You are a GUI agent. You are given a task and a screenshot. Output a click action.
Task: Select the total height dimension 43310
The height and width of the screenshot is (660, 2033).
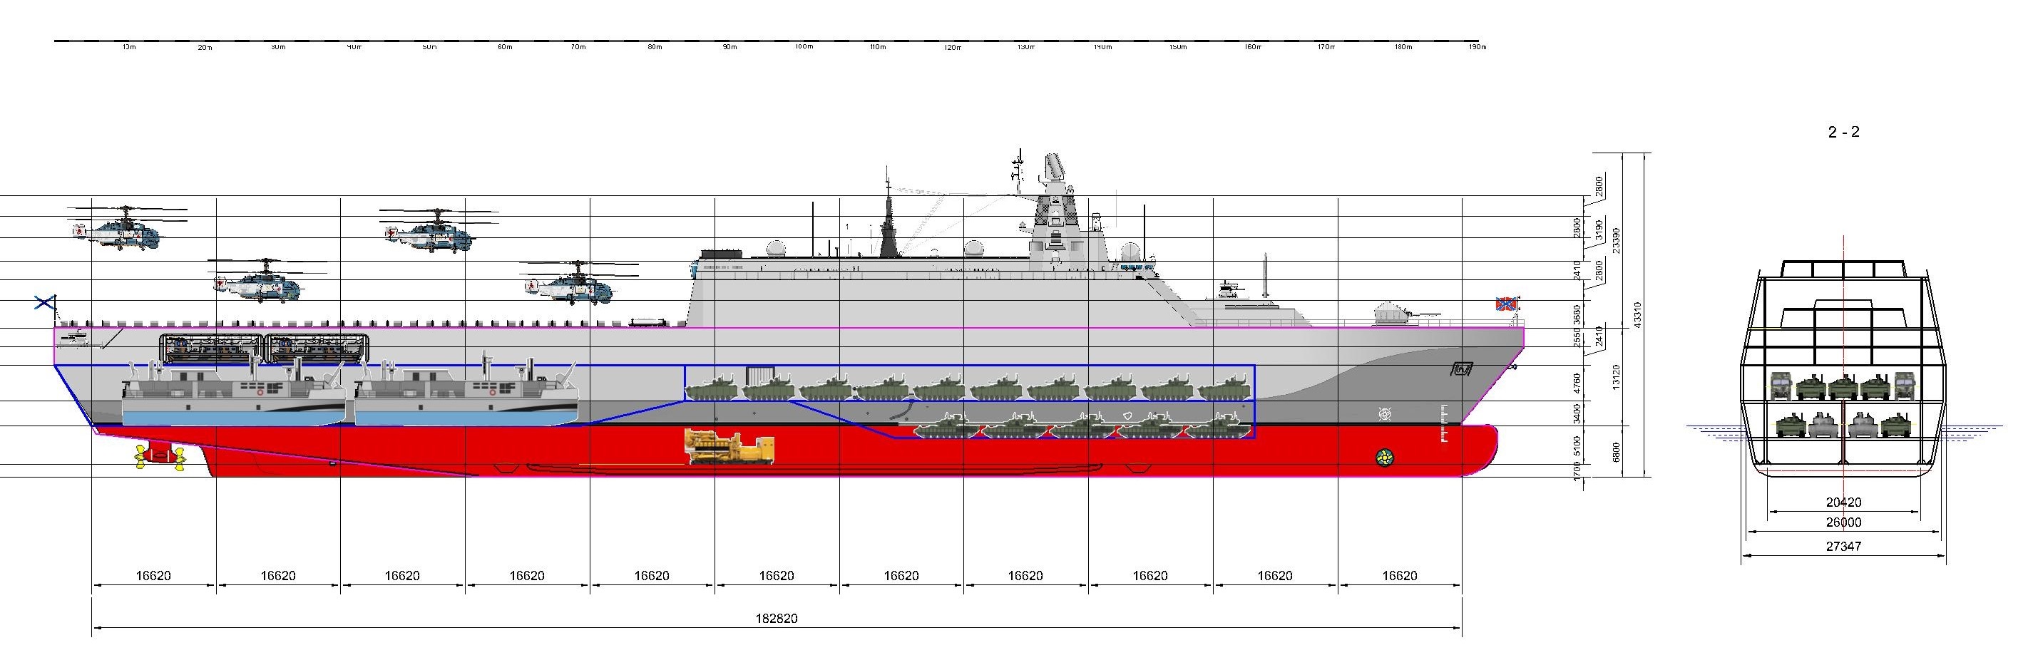1638,316
